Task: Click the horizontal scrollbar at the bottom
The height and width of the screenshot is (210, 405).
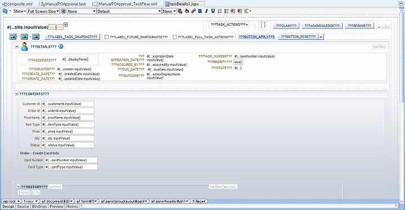Action: pyautogui.click(x=238, y=206)
